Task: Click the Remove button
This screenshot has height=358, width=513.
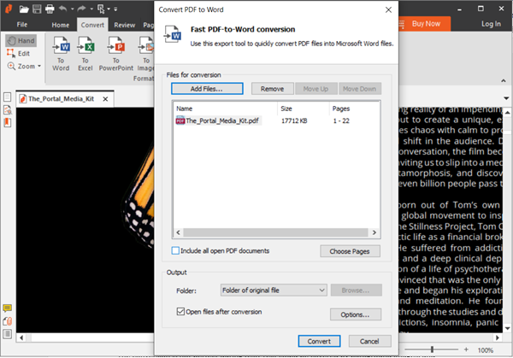Action: (272, 89)
